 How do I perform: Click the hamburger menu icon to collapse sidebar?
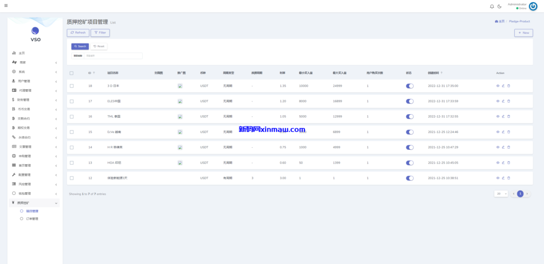click(6, 6)
